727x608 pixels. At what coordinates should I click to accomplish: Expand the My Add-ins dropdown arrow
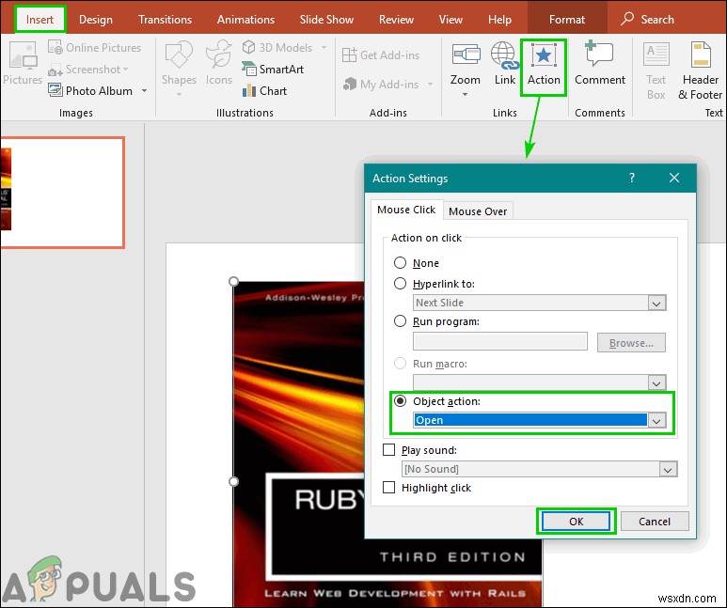click(x=430, y=85)
